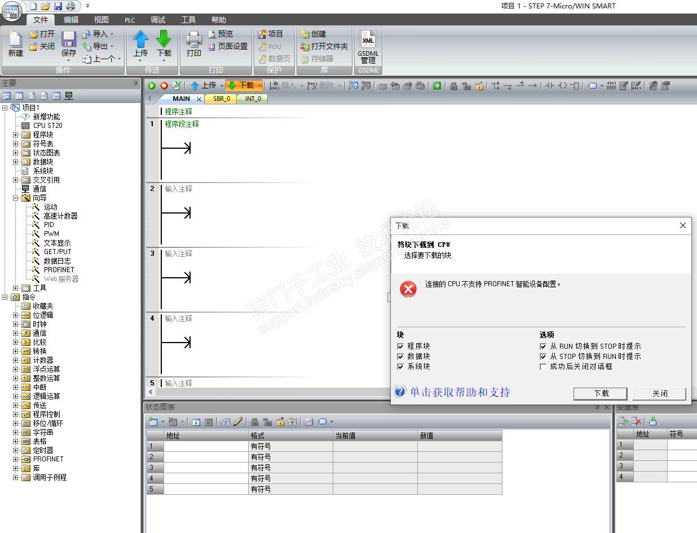Click the 单击获取帮助和支持 help link
The width and height of the screenshot is (697, 533).
(460, 392)
